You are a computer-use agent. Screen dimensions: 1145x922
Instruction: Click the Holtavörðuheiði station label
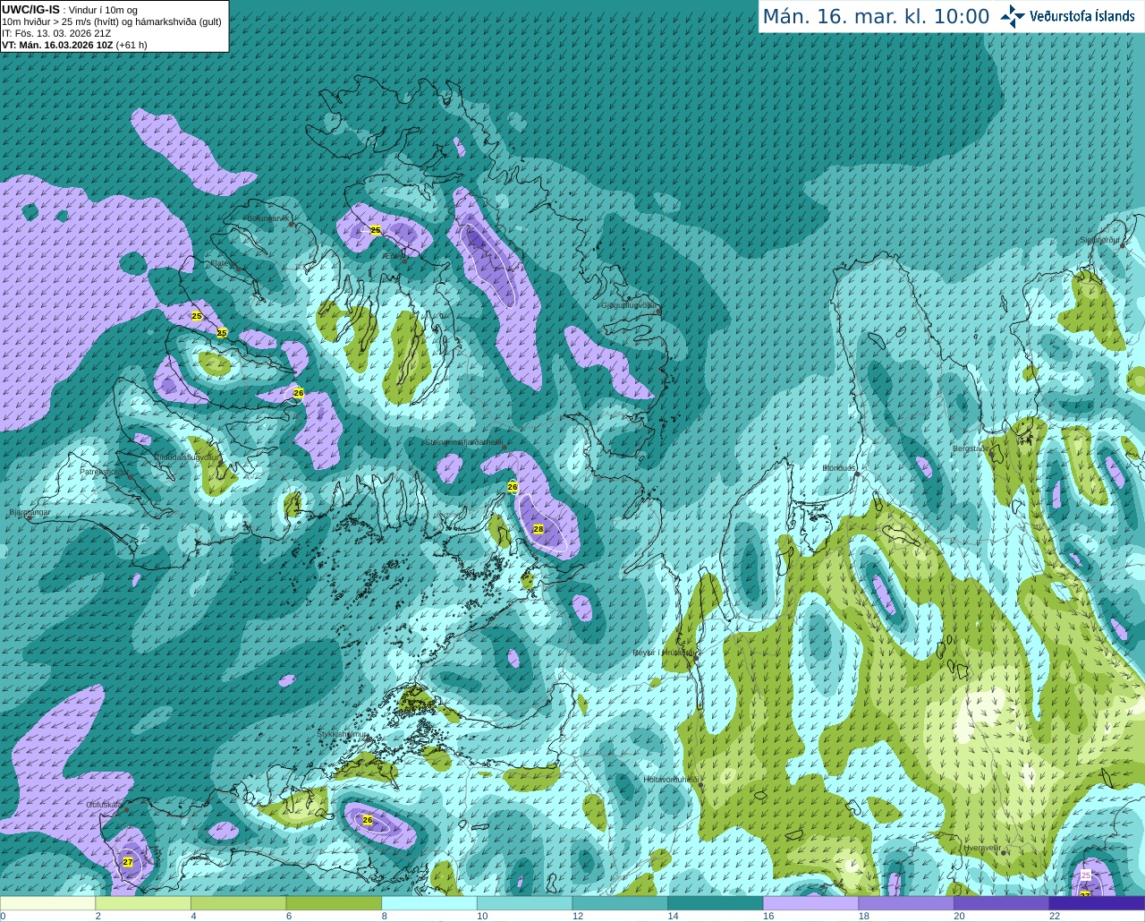point(671,780)
